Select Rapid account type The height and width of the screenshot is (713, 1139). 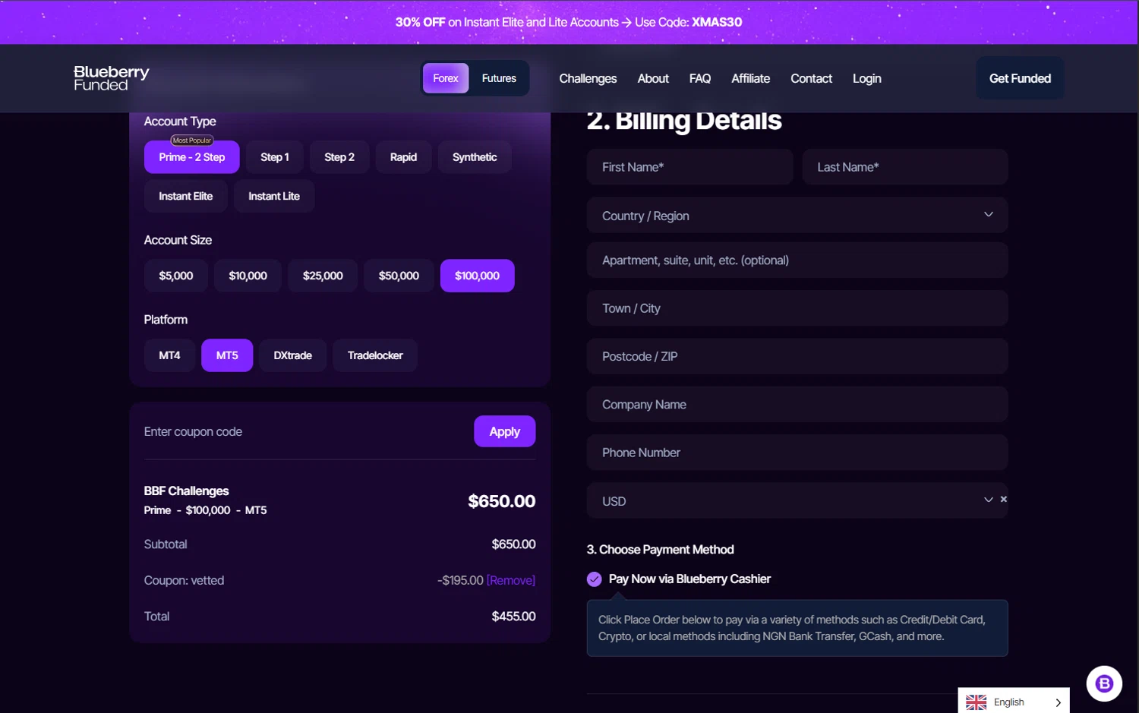click(x=403, y=157)
